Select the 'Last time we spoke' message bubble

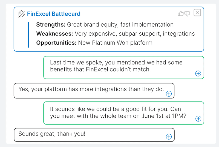[x=124, y=67]
